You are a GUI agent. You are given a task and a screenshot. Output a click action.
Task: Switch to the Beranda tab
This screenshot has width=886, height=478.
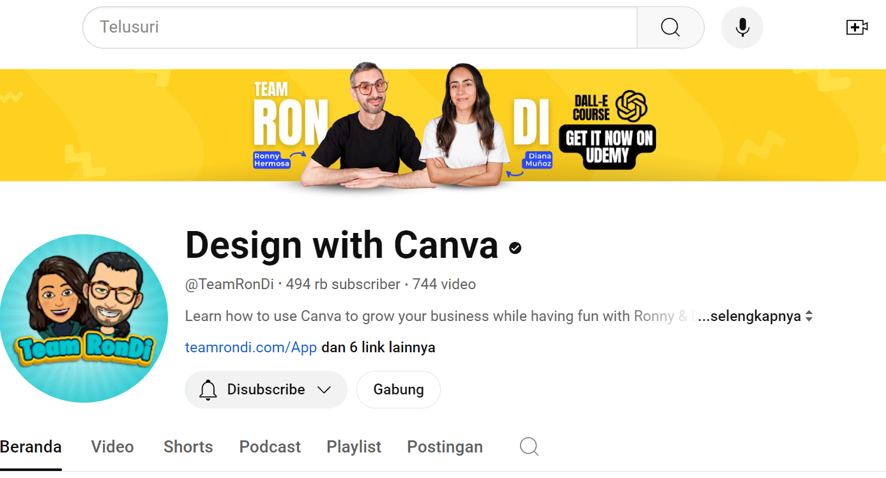31,447
